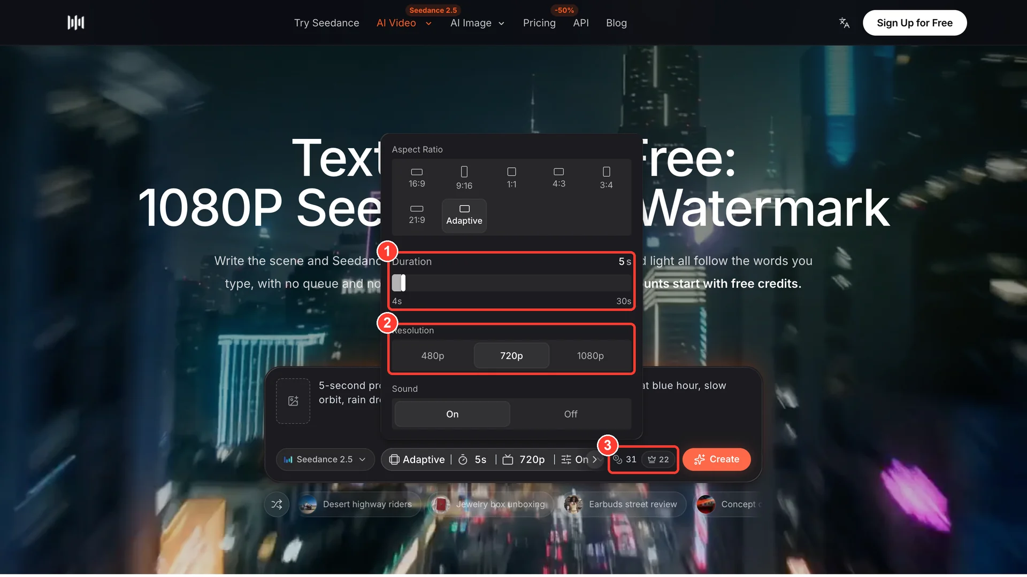Click the 720p resolution screen icon

coord(508,459)
